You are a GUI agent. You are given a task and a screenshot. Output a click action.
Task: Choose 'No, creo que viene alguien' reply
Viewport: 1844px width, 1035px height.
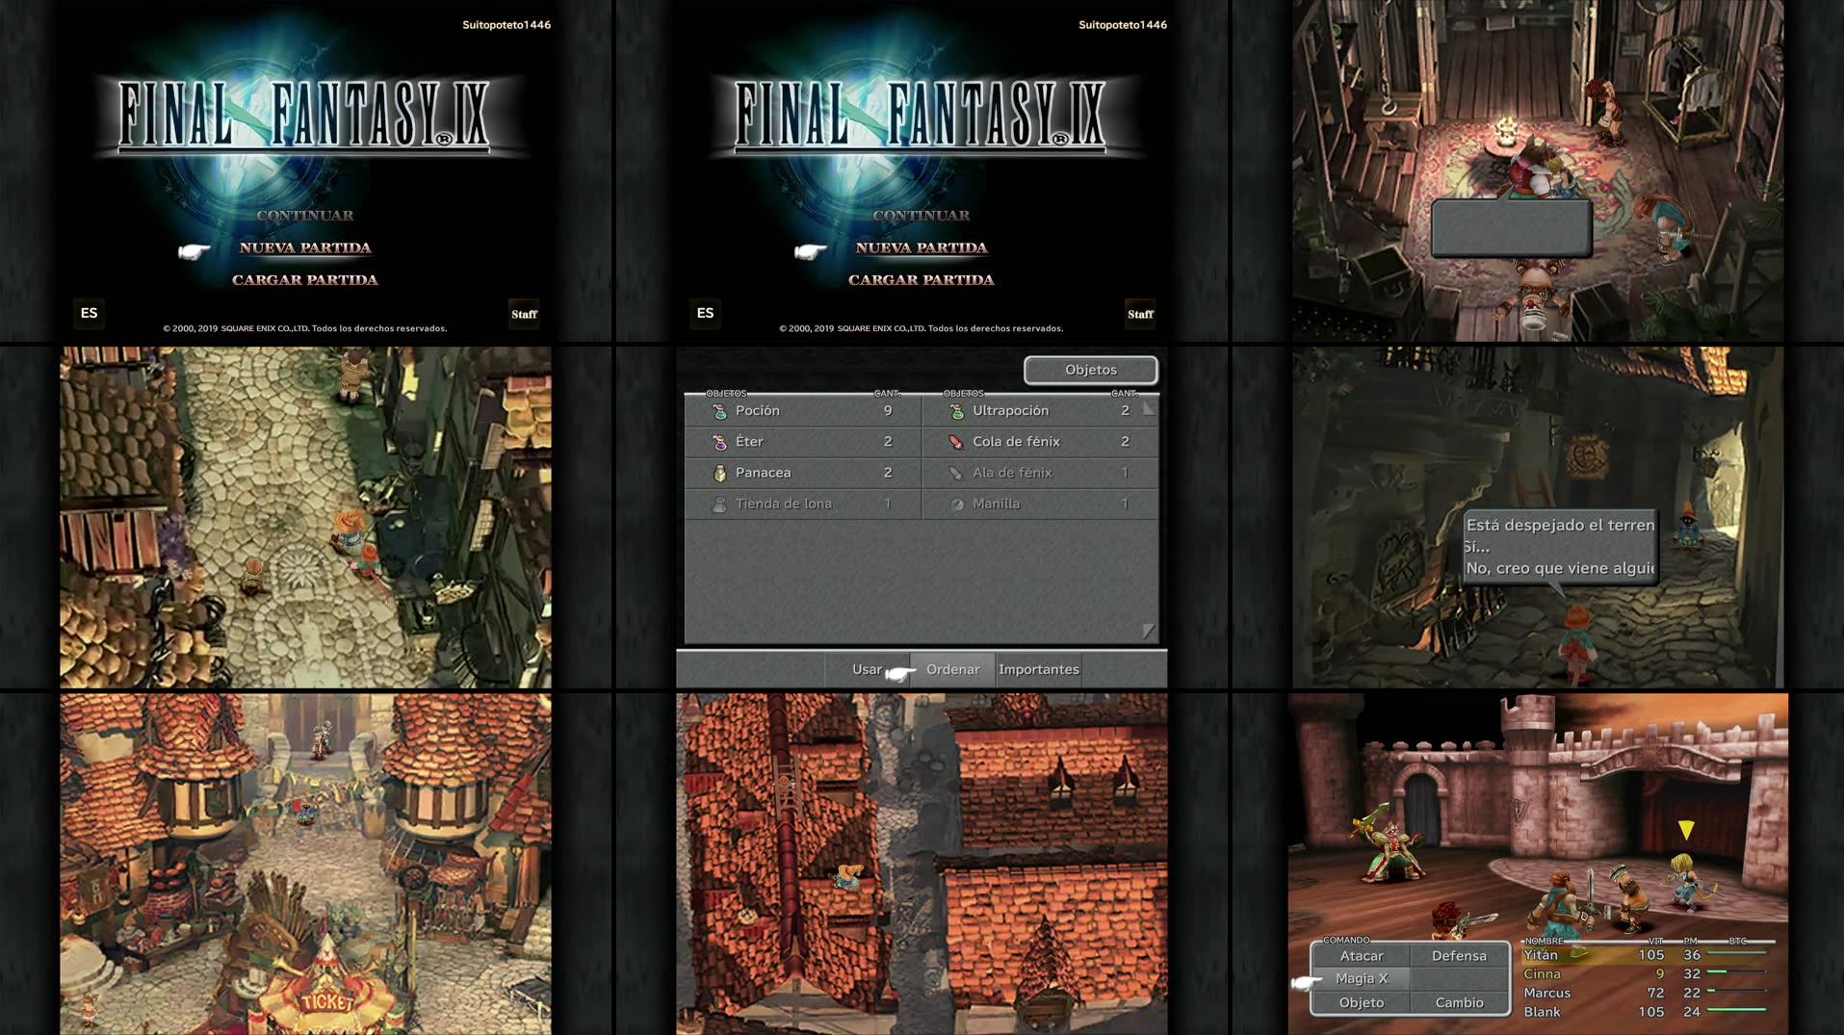coord(1560,568)
